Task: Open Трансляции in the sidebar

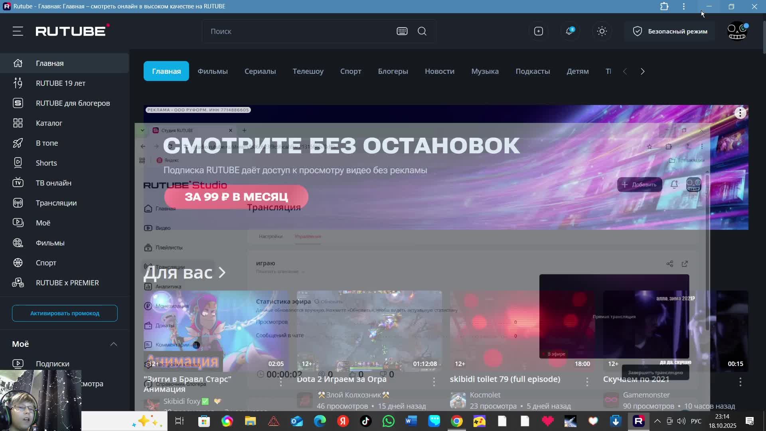Action: (56, 203)
